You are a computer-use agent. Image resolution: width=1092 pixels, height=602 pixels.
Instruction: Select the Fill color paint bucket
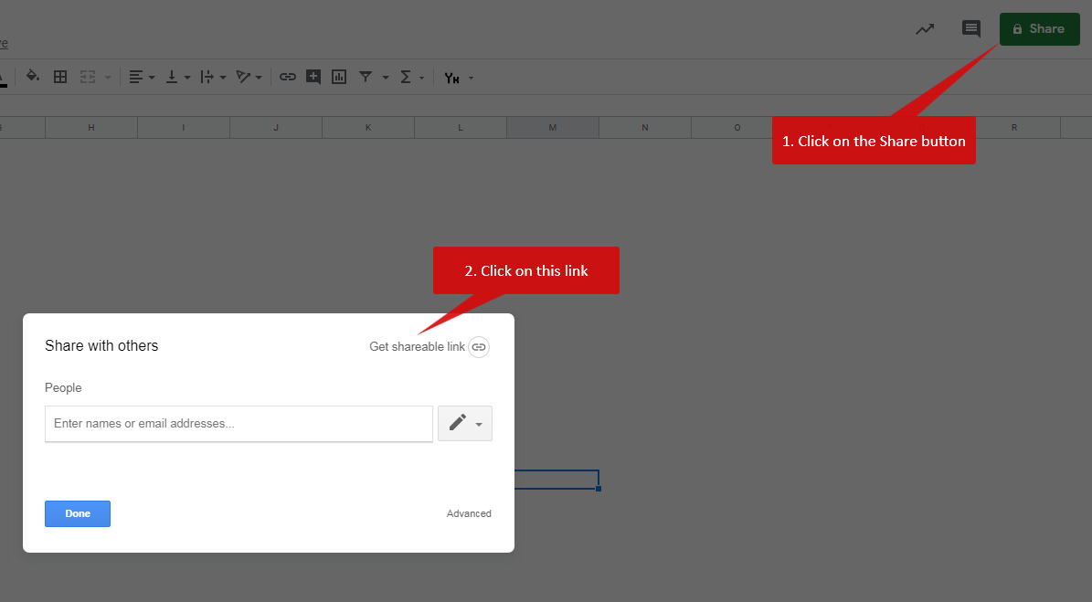32,77
